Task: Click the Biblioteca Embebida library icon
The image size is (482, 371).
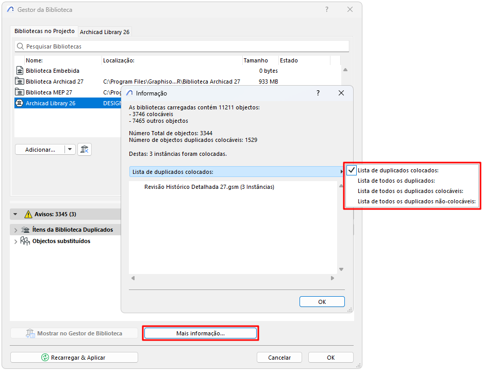Action: 20,71
